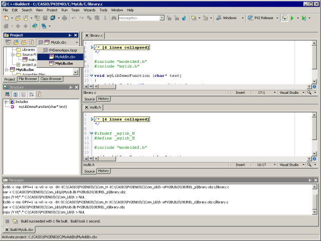Select PVDemoApps.bpgr in project list

pyautogui.click(x=60, y=50)
